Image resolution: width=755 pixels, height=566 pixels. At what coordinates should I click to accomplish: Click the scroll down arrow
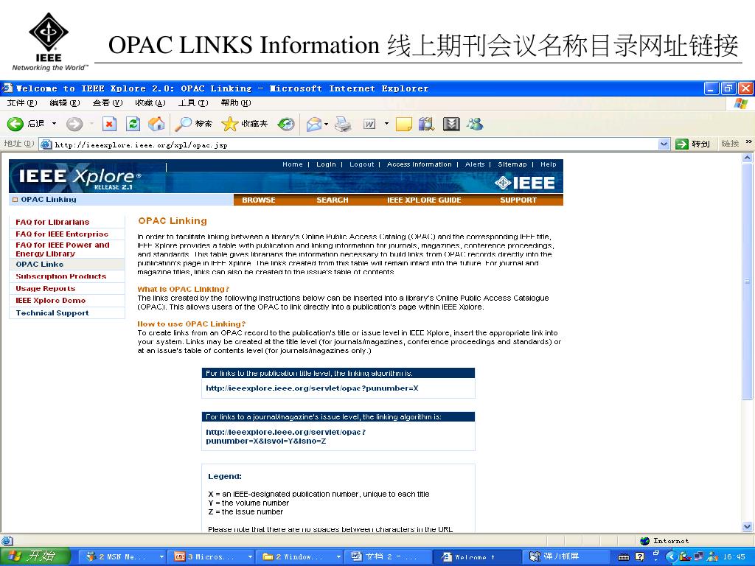tap(747, 526)
